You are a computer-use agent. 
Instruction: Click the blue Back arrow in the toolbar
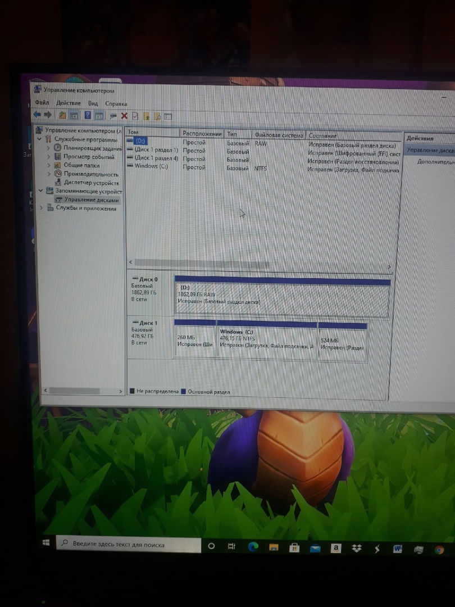pos(37,114)
